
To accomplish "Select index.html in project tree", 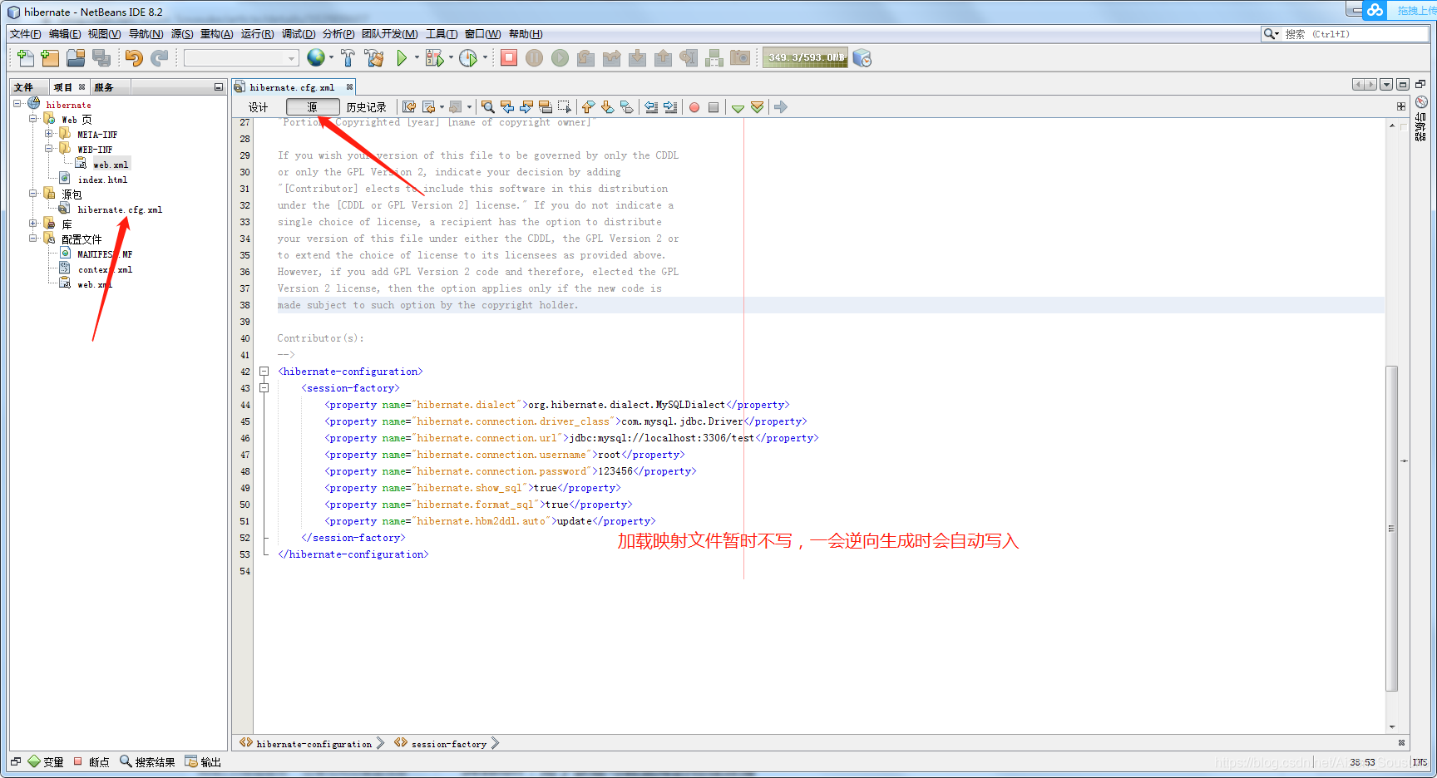I will (102, 180).
